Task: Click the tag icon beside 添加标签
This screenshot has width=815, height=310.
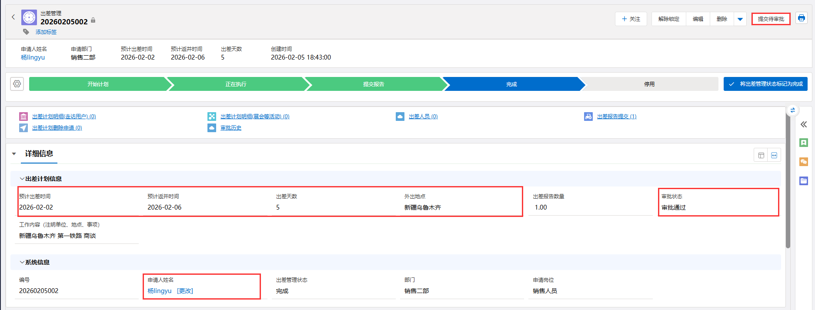Action: pyautogui.click(x=26, y=32)
